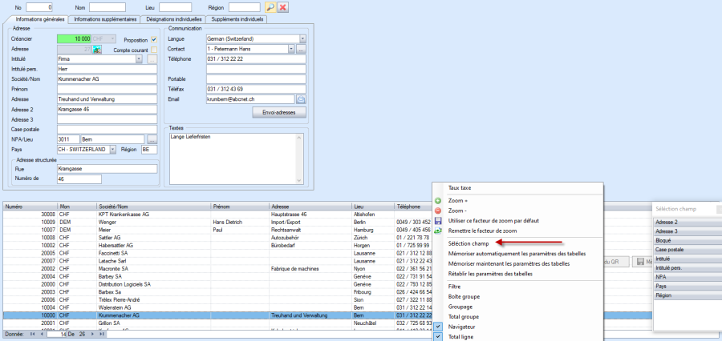Select Total groupe menu entry
Viewport: 722px width, 341px height.
[463, 317]
